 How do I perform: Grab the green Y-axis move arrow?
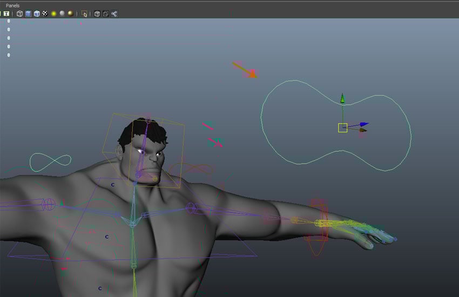pyautogui.click(x=342, y=98)
